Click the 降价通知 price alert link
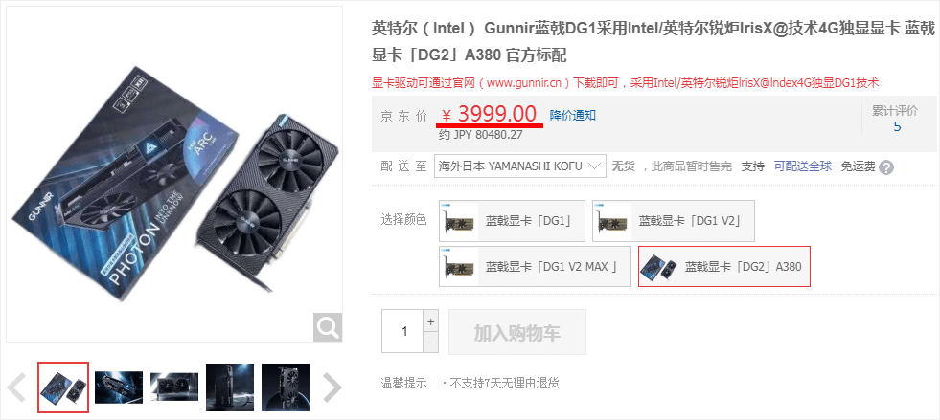This screenshot has width=940, height=420. click(x=572, y=116)
